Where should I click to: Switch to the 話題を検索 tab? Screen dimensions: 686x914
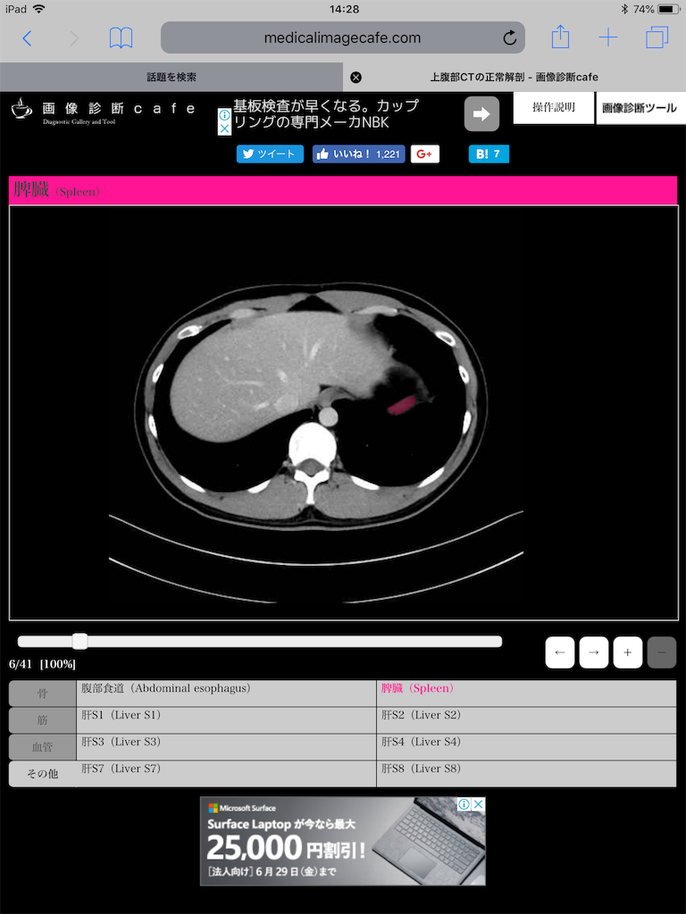tap(171, 77)
